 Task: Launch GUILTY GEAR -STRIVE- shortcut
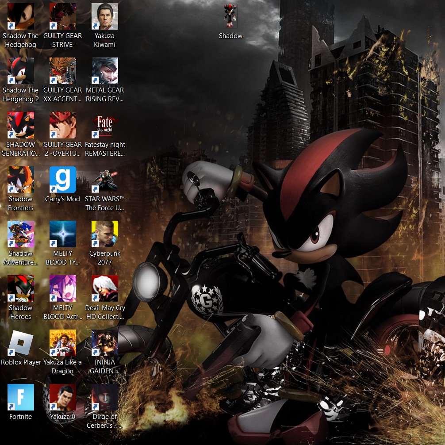pyautogui.click(x=62, y=16)
